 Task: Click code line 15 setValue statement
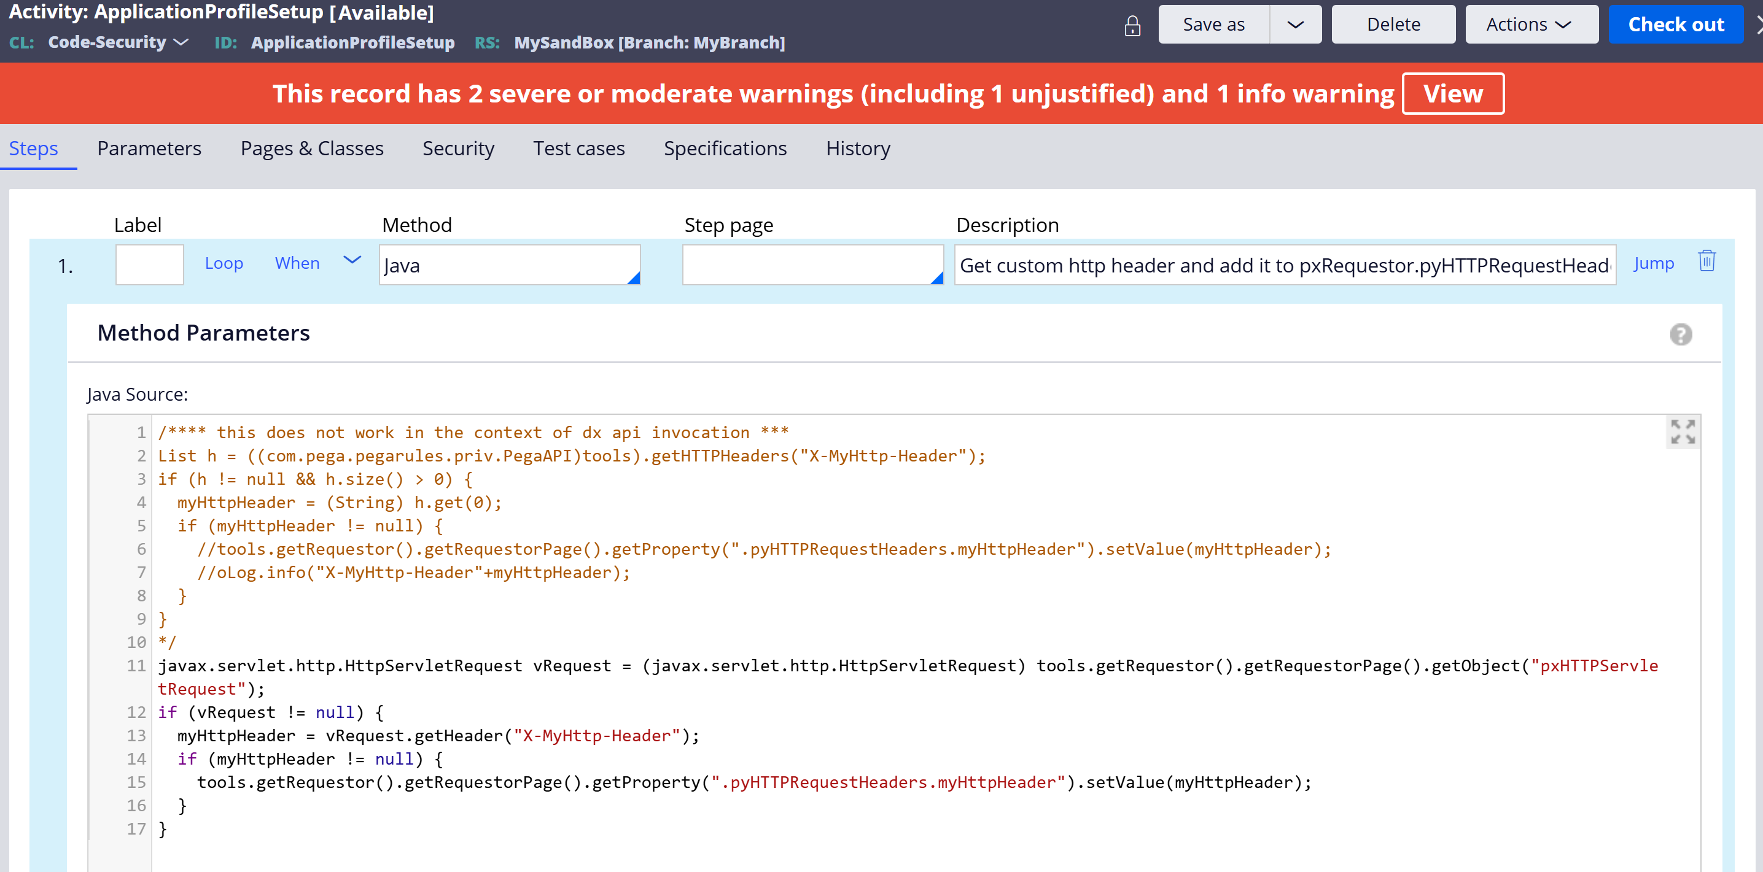click(x=754, y=782)
